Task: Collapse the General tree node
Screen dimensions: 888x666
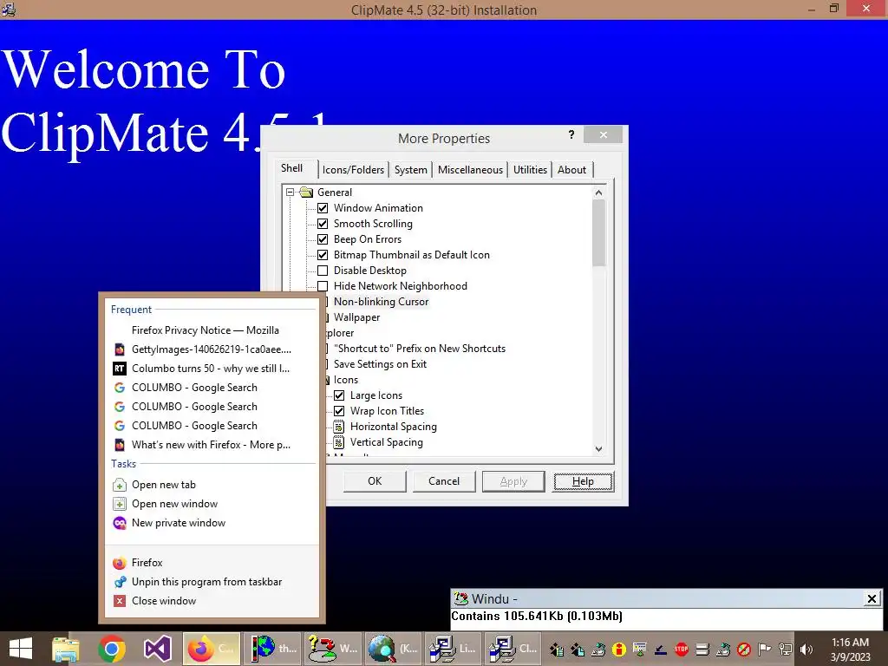Action: (290, 192)
